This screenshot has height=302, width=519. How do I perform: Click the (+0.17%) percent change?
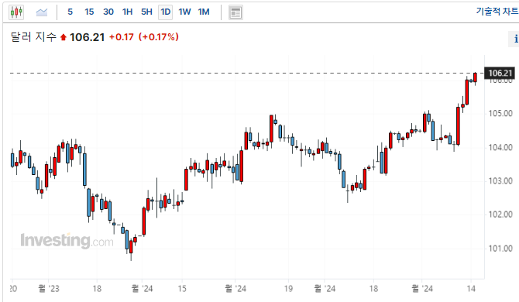click(159, 36)
